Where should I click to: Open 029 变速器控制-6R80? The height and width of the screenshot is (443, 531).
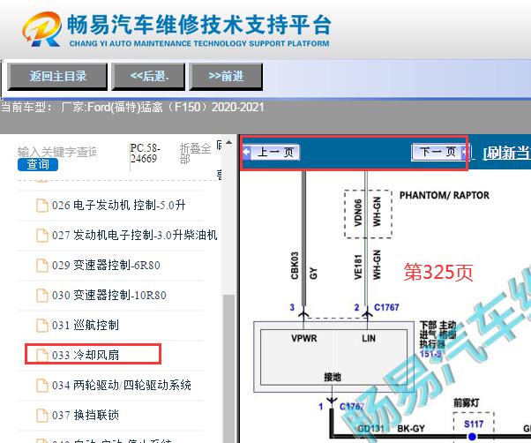[106, 266]
